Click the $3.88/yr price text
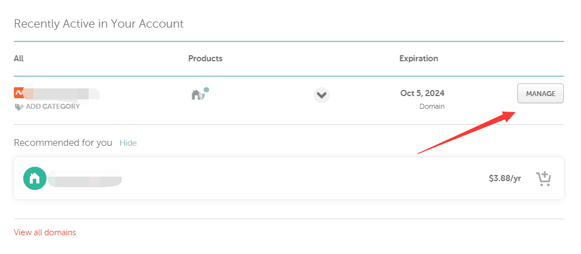Screen dimensions: 581x254 point(505,178)
